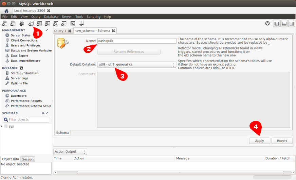The height and width of the screenshot is (180, 296).
Task: Reconnect to DBMS toolbar icon
Action: click(x=82, y=23)
